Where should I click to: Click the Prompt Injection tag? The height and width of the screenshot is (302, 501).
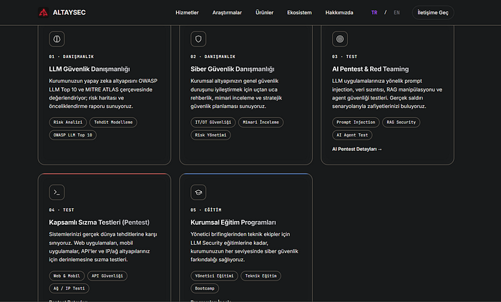(x=356, y=122)
